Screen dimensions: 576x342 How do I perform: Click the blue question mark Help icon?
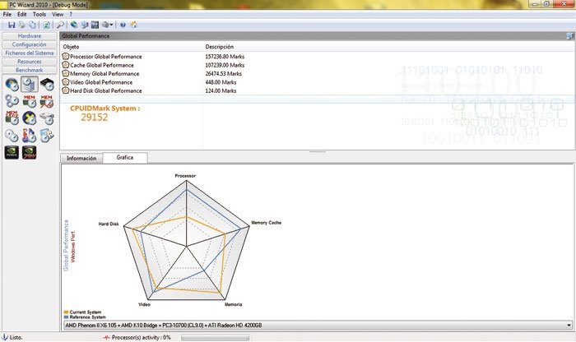[123, 25]
